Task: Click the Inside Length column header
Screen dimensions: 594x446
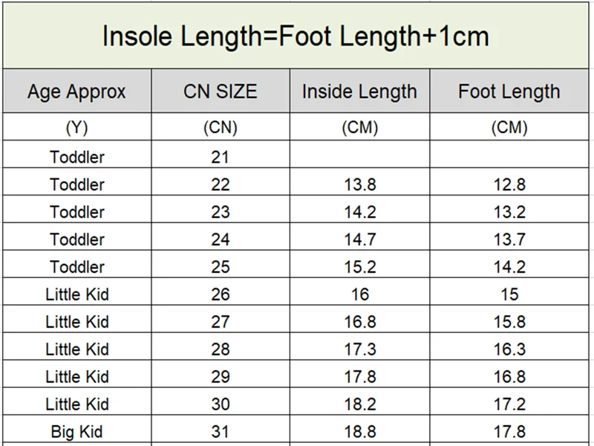Action: tap(359, 92)
